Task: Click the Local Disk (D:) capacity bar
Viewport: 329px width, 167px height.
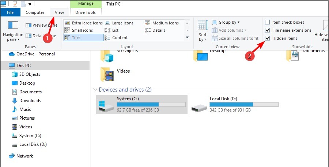Action: 244,104
